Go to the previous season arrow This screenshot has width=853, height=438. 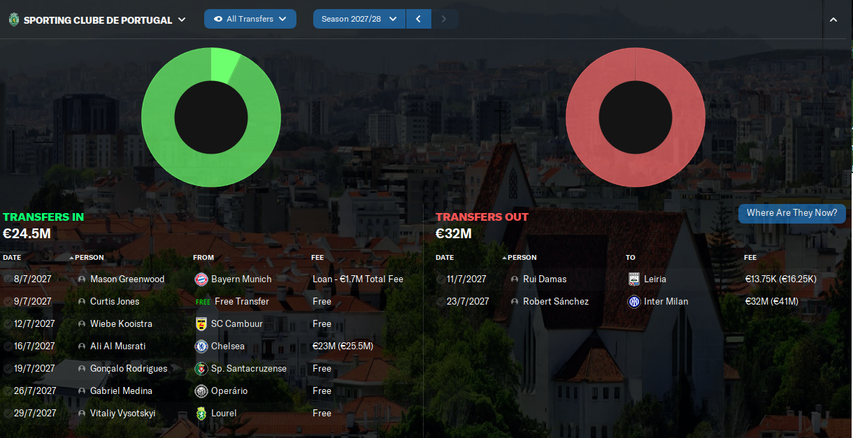coord(418,19)
